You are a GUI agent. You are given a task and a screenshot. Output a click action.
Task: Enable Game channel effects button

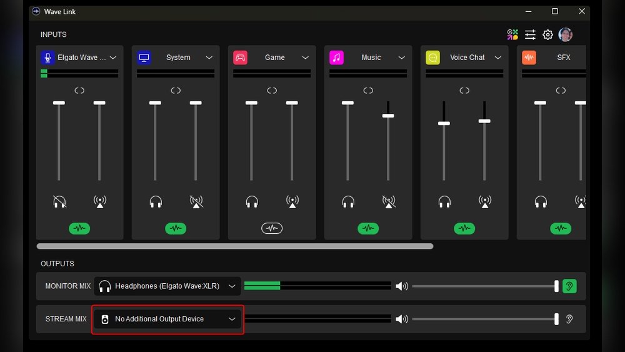[272, 228]
